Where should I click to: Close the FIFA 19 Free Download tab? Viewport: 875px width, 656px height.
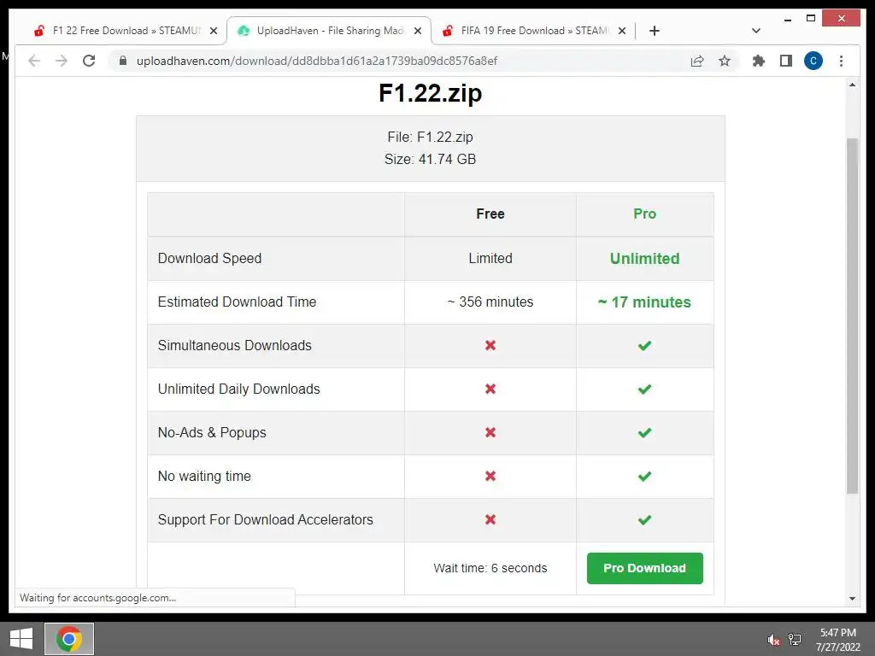(x=622, y=31)
